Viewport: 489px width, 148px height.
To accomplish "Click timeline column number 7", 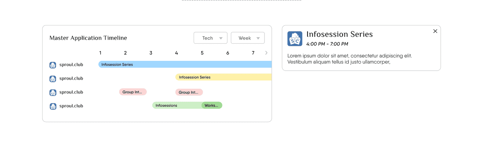I will tap(253, 53).
